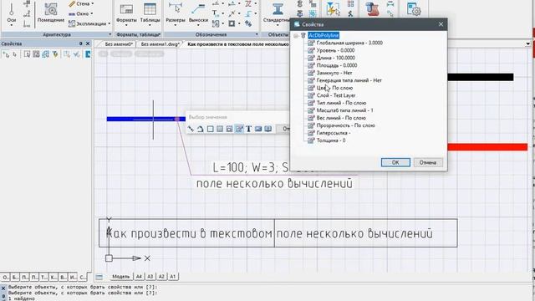The image size is (535, 301).
Task: Pick arc icon in Выбор значения toolbar
Action: point(201,129)
